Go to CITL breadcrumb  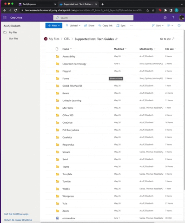pyautogui.click(x=67, y=39)
